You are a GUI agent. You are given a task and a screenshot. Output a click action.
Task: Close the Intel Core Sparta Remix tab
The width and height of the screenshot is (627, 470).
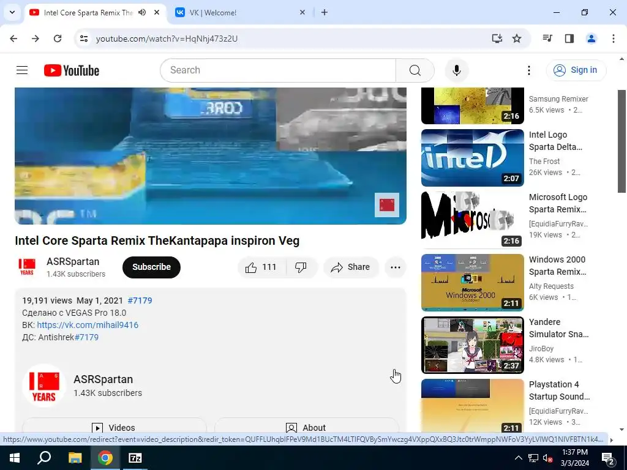pos(157,12)
